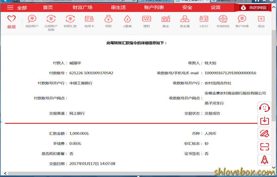Click vertical scrollbar down arrow
The width and height of the screenshot is (277, 177).
pyautogui.click(x=274, y=167)
